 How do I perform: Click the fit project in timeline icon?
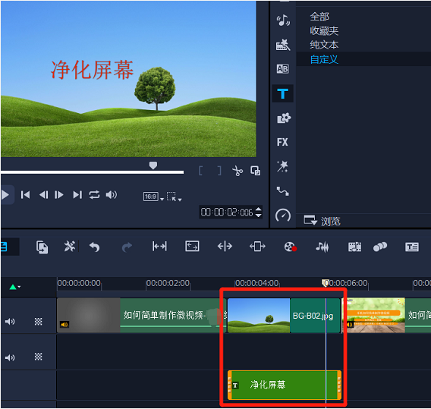(159, 247)
